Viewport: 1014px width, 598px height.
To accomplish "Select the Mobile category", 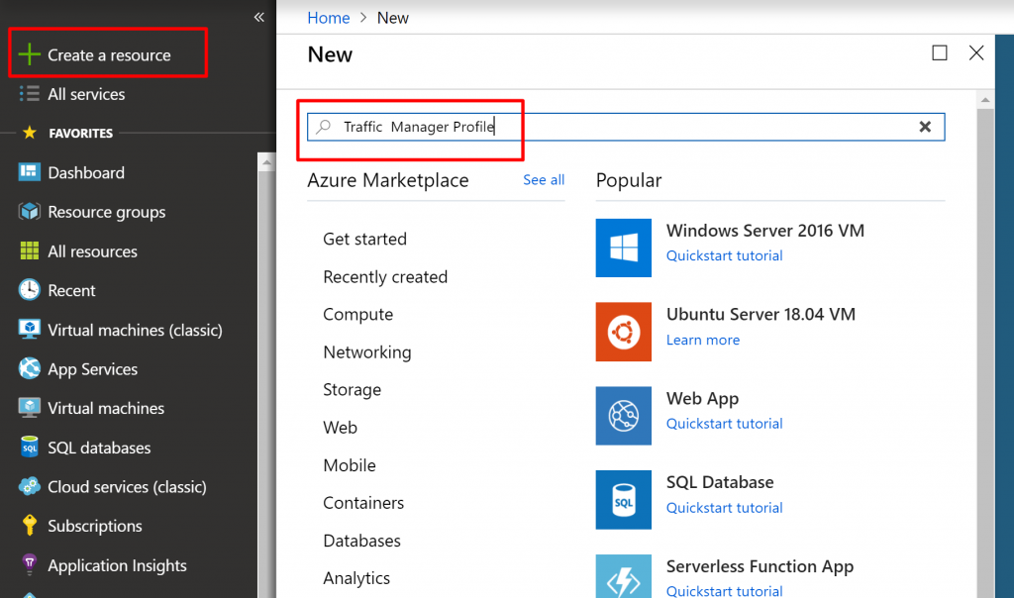I will [350, 465].
